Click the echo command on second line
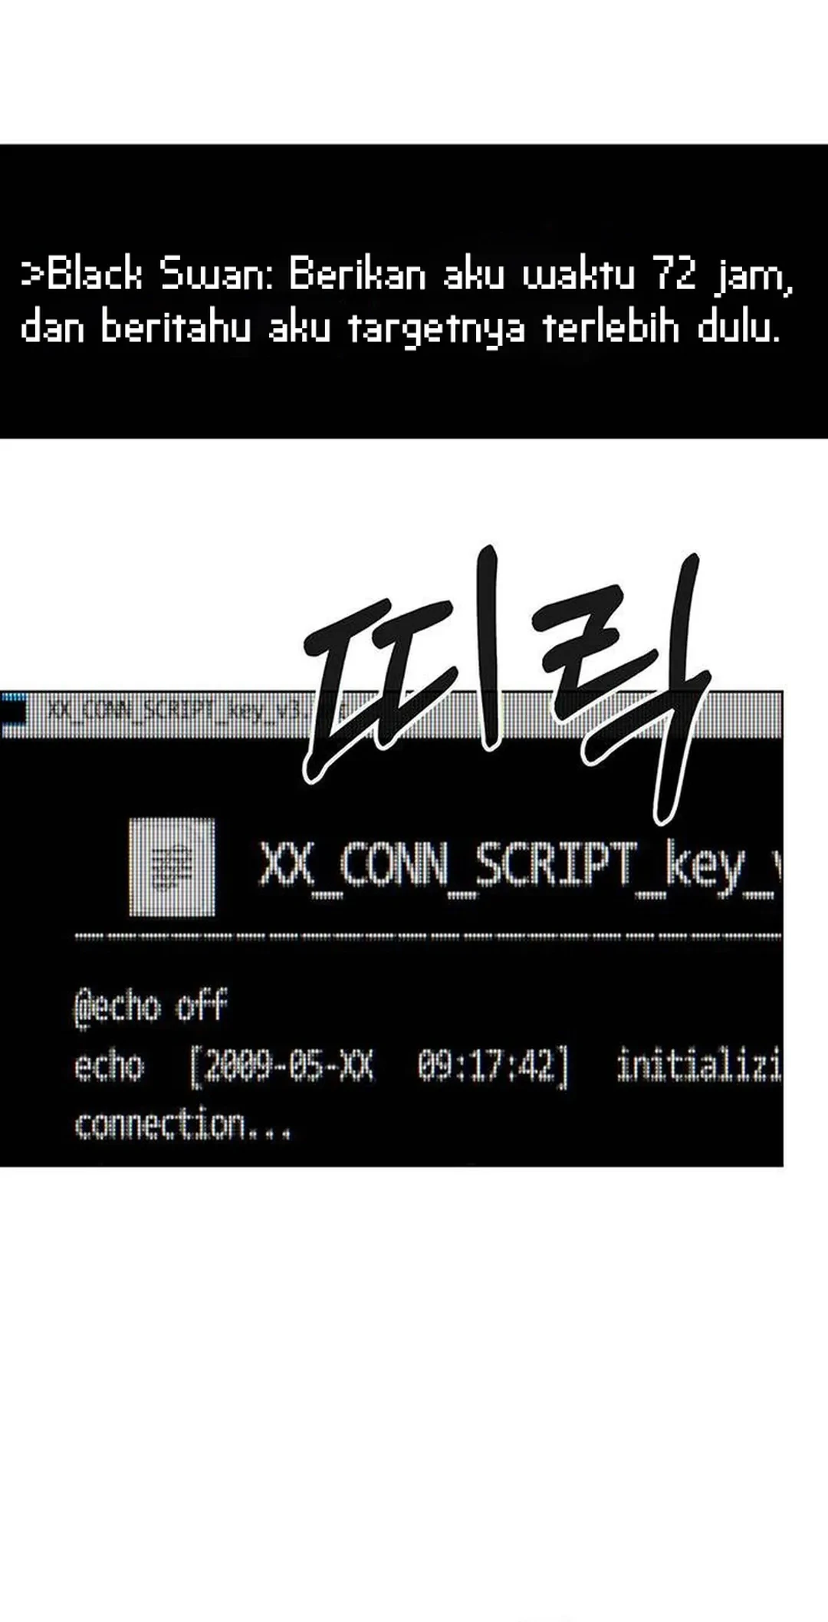828x1622 pixels. [x=109, y=1067]
